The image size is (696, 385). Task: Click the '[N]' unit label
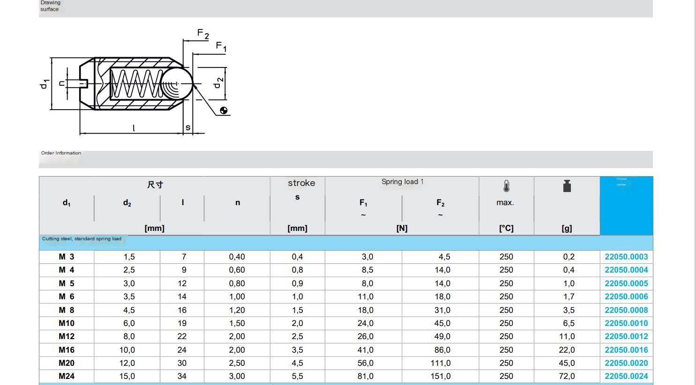[x=402, y=229]
